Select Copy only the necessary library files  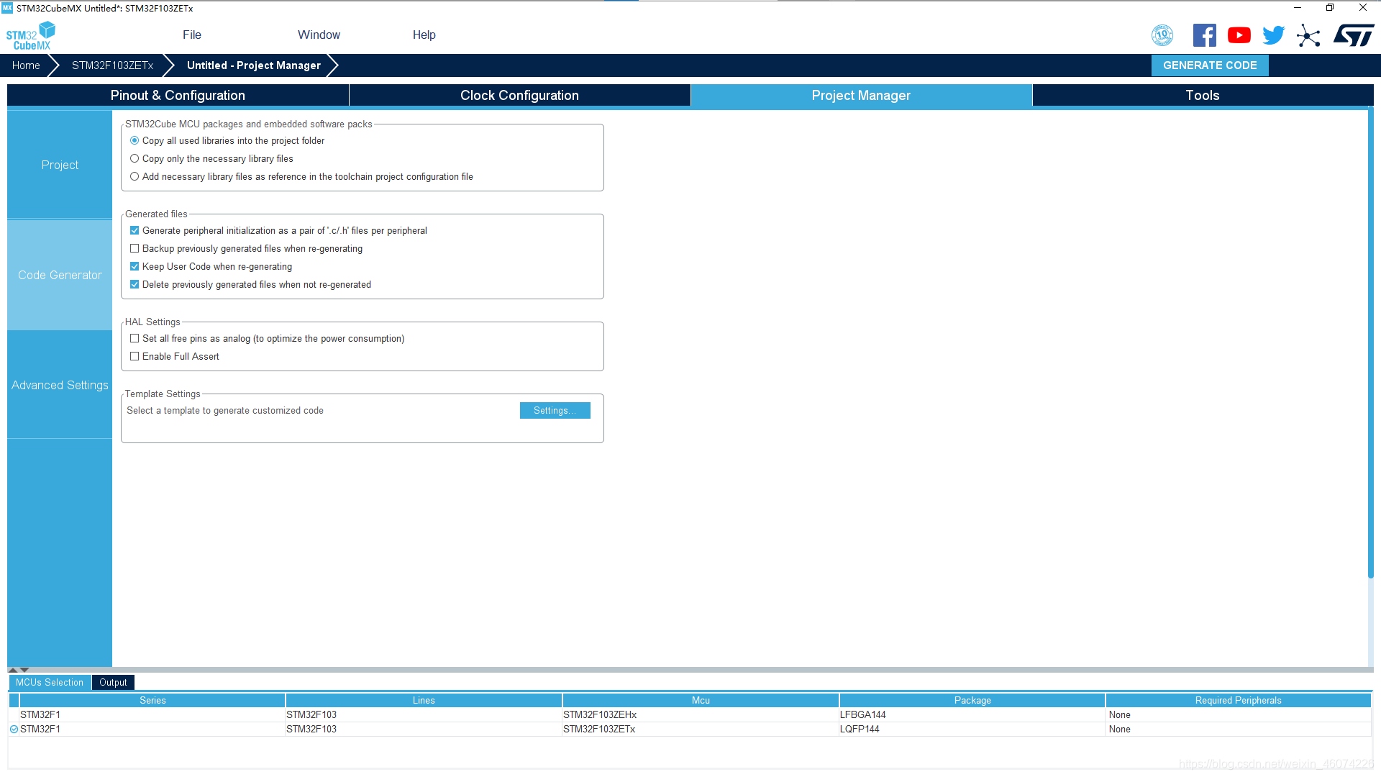click(135, 159)
